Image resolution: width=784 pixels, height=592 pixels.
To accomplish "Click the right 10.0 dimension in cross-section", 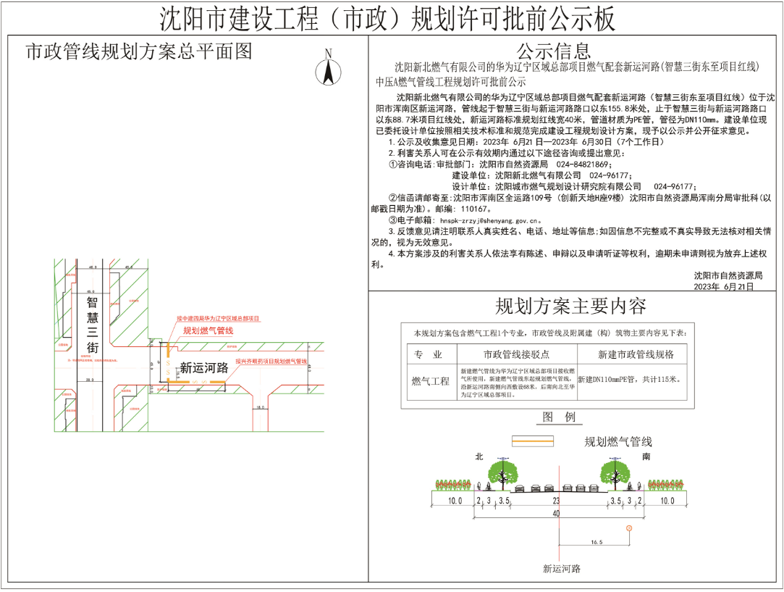I will (667, 501).
